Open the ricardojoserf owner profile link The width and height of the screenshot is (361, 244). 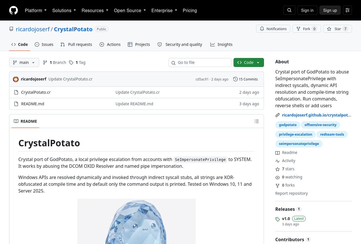(33, 29)
